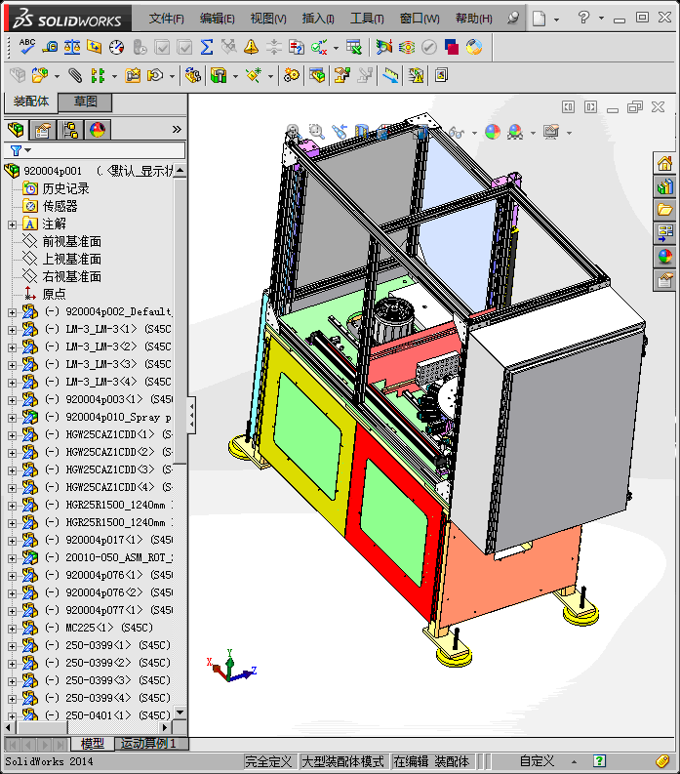The height and width of the screenshot is (774, 680).
Task: Create a New Motion Study
Action: 291,75
